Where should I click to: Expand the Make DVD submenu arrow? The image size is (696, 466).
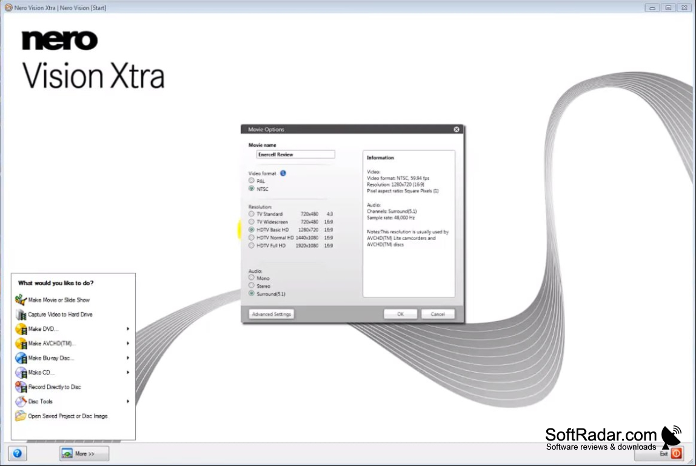(128, 329)
